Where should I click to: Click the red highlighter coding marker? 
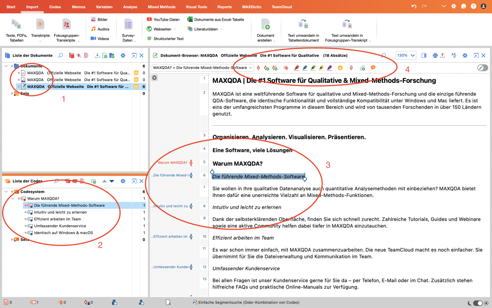[297, 68]
